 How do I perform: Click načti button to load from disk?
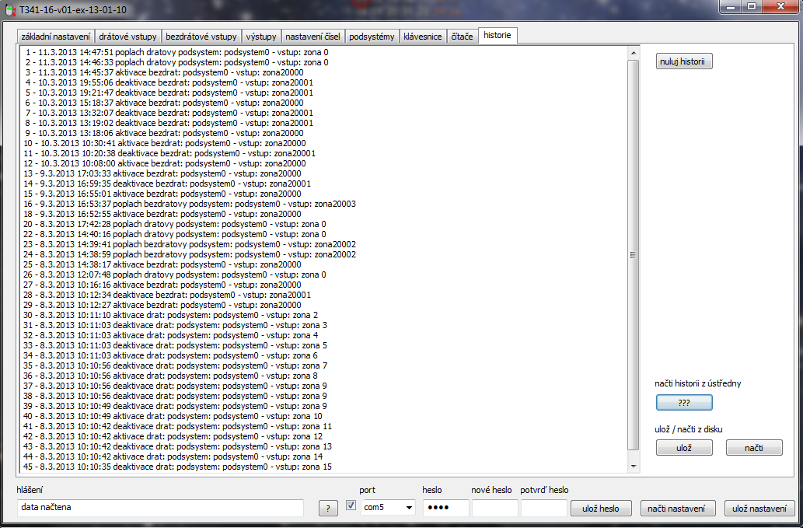click(x=754, y=448)
